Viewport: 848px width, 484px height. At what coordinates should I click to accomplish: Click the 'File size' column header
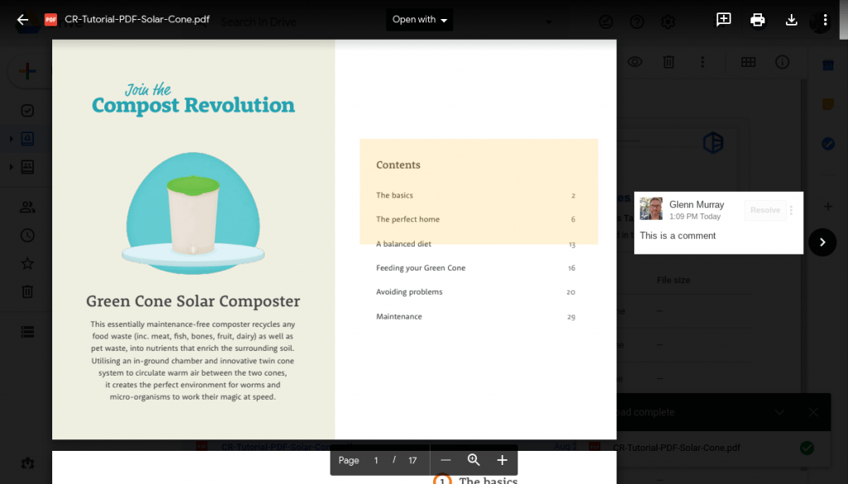coord(673,280)
